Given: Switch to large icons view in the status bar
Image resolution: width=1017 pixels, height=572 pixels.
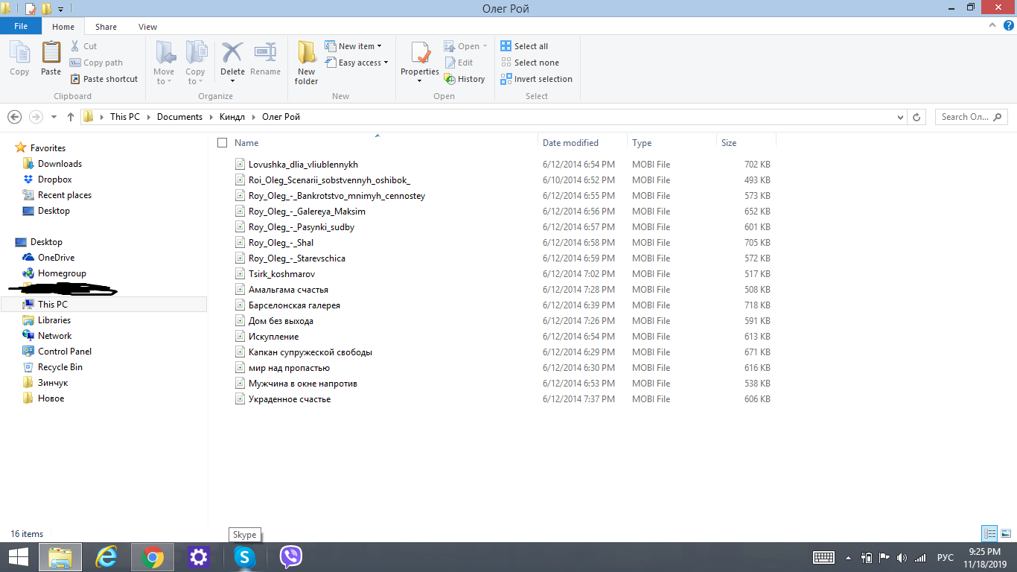Looking at the screenshot, I should pyautogui.click(x=1004, y=533).
